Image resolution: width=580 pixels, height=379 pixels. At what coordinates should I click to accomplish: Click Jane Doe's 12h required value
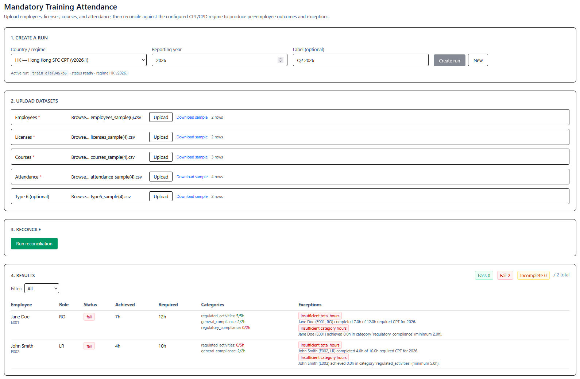(x=162, y=317)
